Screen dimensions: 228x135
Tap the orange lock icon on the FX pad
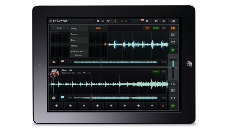(x=105, y=44)
